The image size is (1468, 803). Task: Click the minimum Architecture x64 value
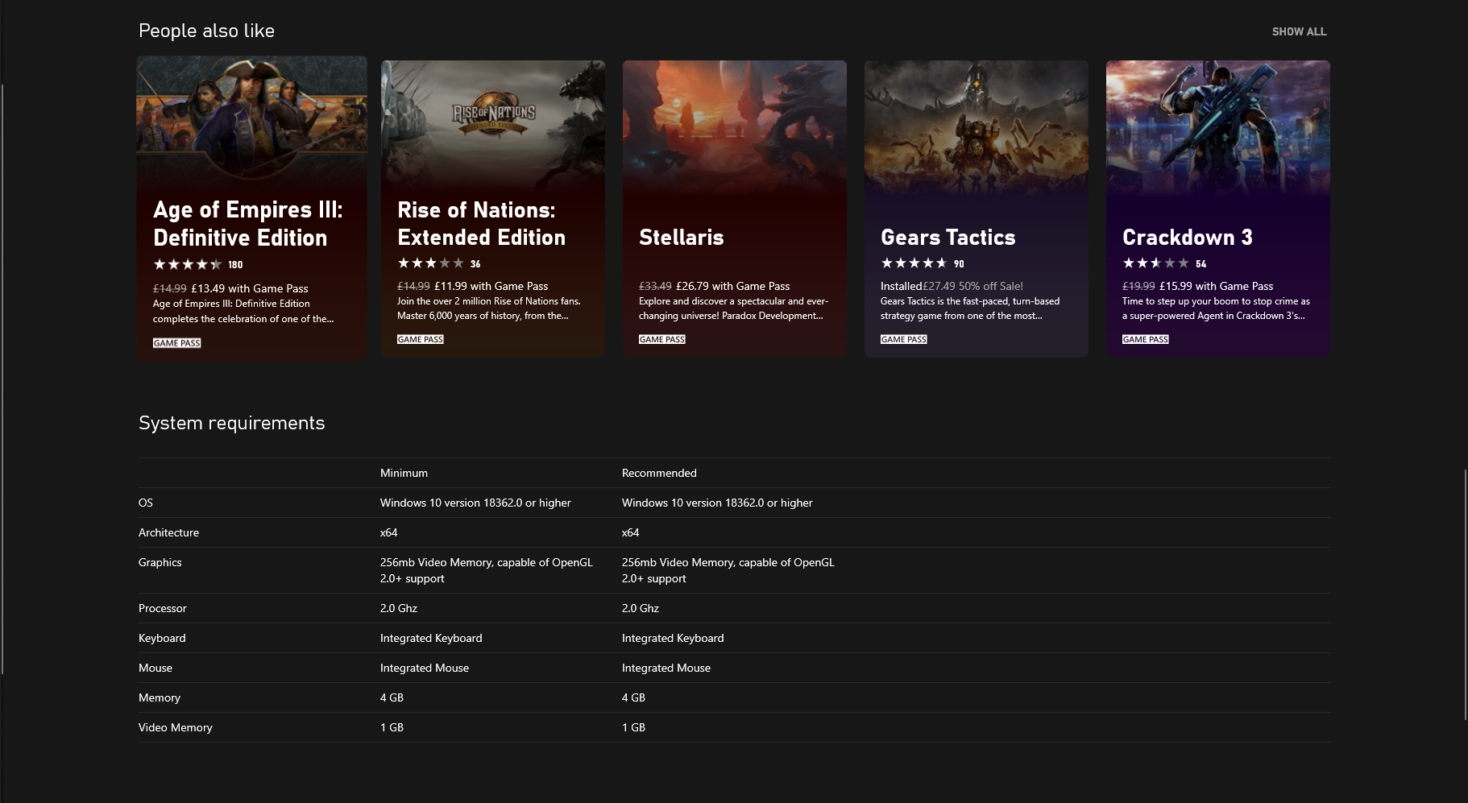click(x=388, y=532)
